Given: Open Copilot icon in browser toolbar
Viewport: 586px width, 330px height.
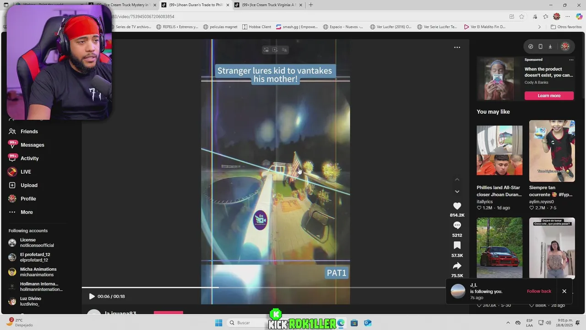Looking at the screenshot, I should pyautogui.click(x=579, y=16).
